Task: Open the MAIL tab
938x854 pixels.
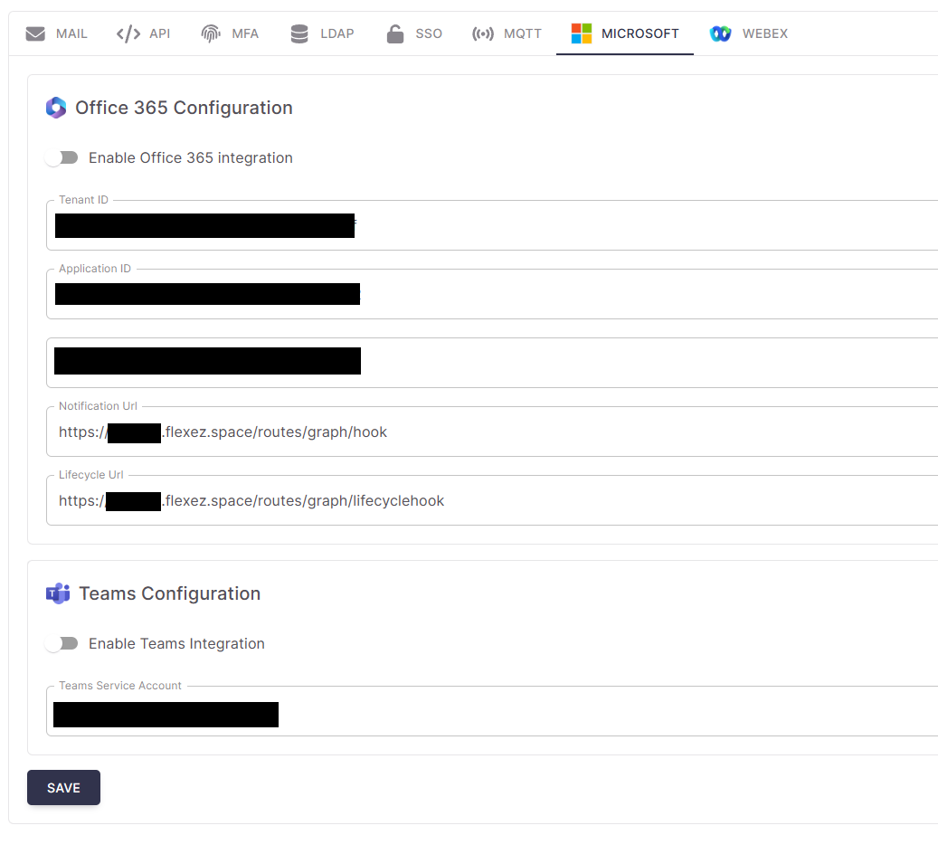Action: [x=56, y=33]
